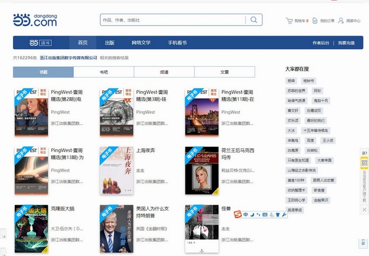Select the 手机看书 navigation item

click(177, 43)
